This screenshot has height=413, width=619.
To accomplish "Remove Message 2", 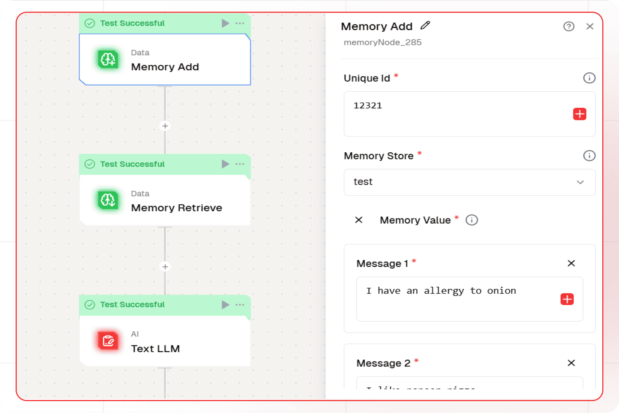I will [x=571, y=363].
